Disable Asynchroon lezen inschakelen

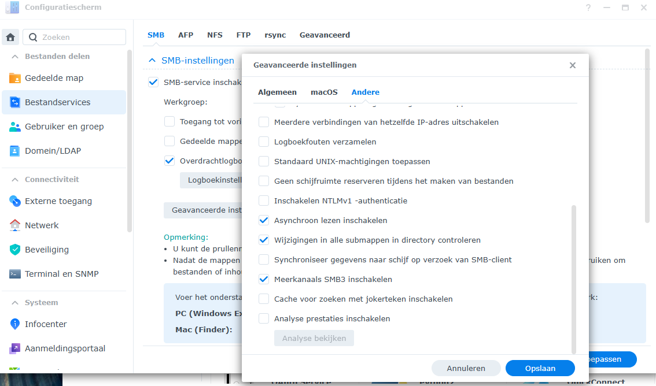point(264,220)
